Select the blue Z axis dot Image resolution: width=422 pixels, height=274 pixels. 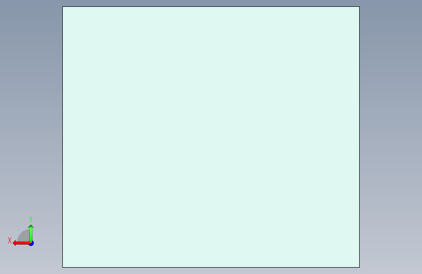(x=32, y=243)
